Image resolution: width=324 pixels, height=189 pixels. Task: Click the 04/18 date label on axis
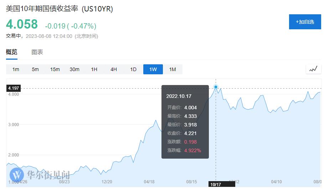pos(149,181)
